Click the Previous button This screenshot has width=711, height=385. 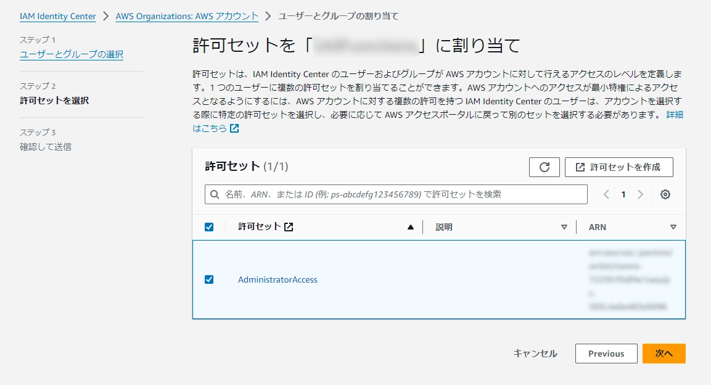click(x=606, y=354)
